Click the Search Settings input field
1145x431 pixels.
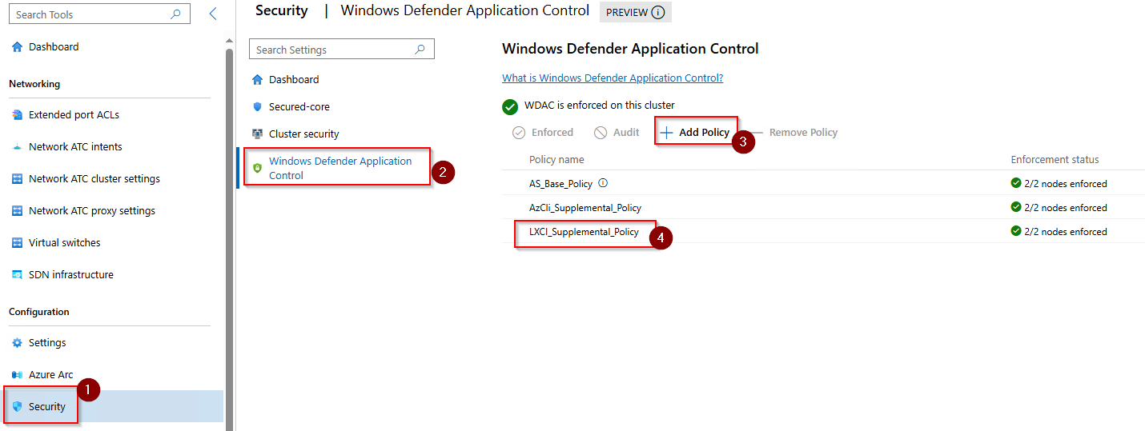[x=332, y=50]
